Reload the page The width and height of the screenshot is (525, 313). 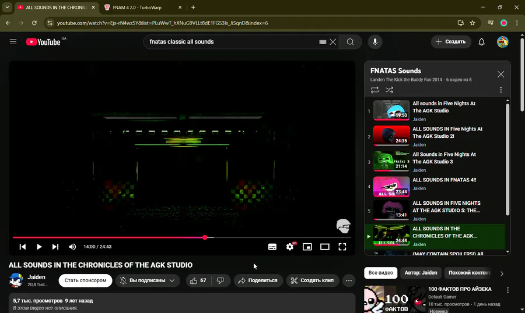[34, 23]
